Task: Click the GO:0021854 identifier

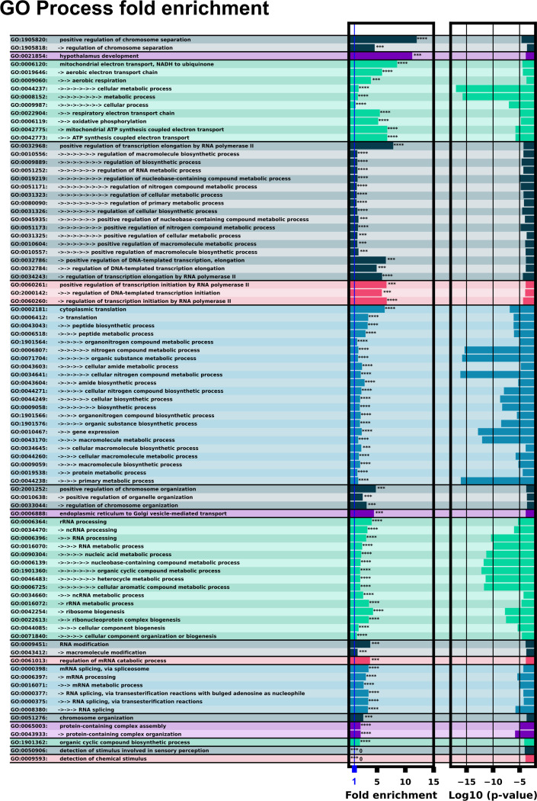Action: pyautogui.click(x=29, y=56)
